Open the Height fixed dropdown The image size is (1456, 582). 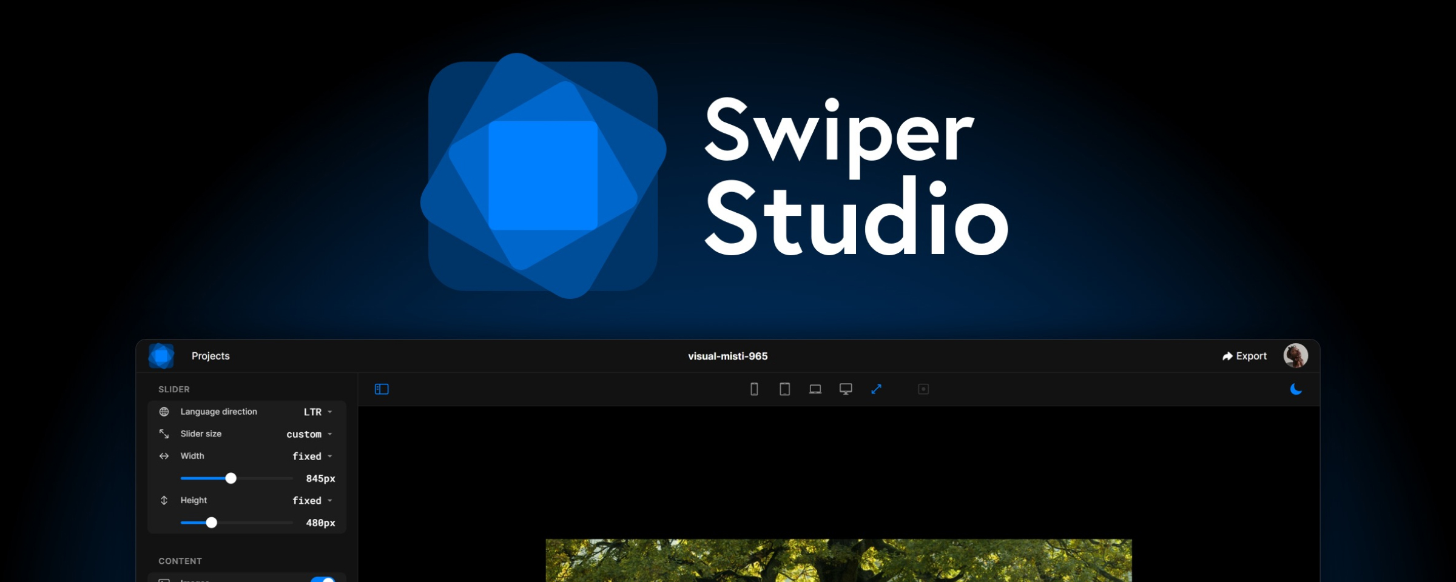click(x=312, y=500)
